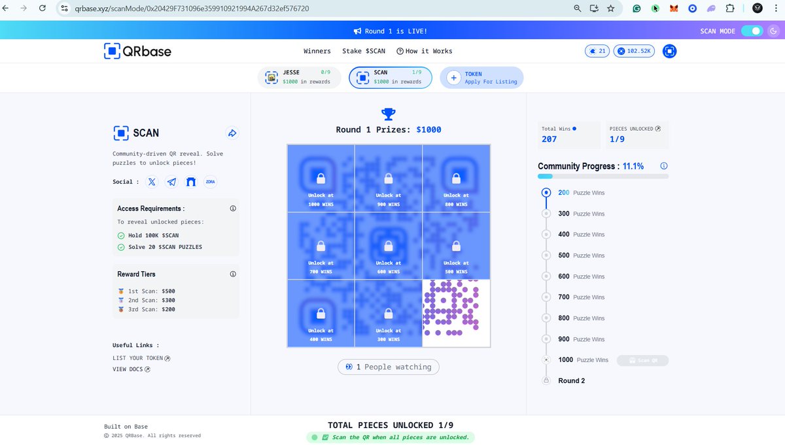This screenshot has height=445, width=785.
Task: Open the Telegram social link
Action: point(171,182)
